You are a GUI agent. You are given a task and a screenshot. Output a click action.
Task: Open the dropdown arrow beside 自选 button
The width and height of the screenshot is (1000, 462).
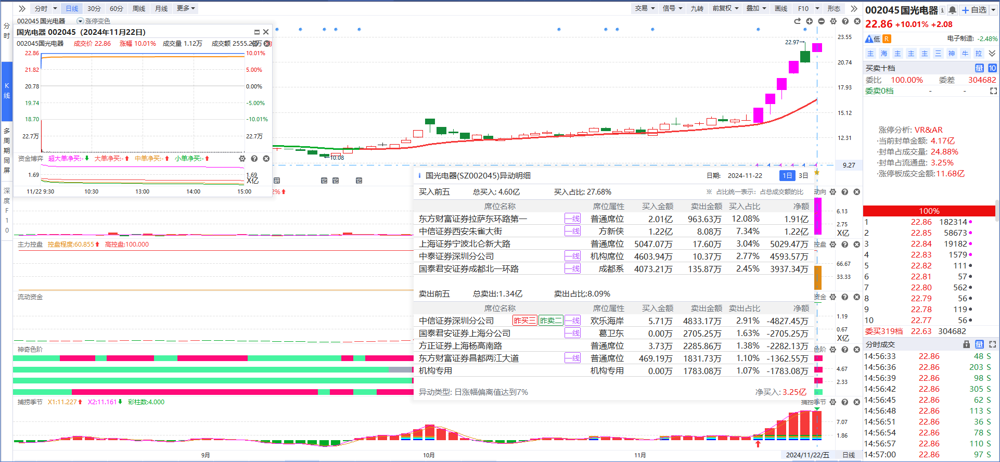coord(993,10)
